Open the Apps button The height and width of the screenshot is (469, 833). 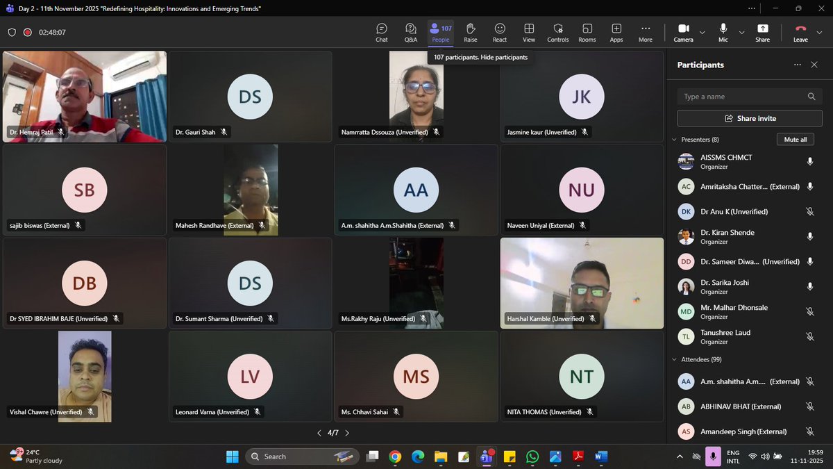tap(616, 33)
